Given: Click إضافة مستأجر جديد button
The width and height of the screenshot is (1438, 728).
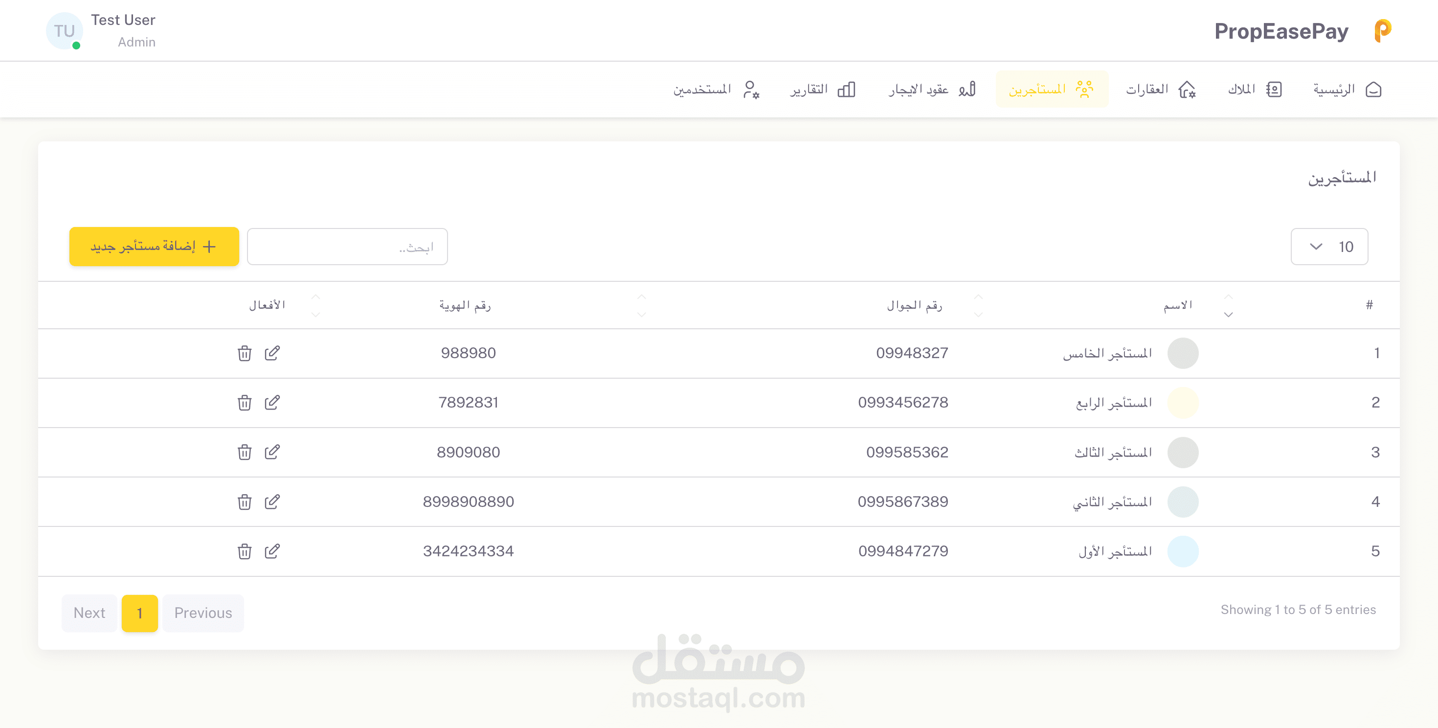Looking at the screenshot, I should (x=154, y=246).
